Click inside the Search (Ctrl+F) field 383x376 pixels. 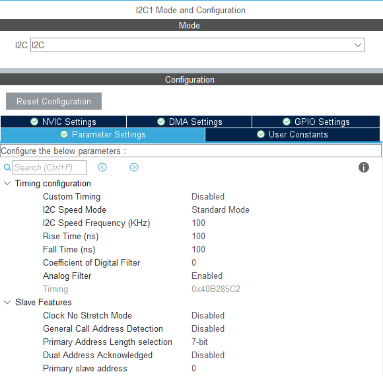point(50,167)
